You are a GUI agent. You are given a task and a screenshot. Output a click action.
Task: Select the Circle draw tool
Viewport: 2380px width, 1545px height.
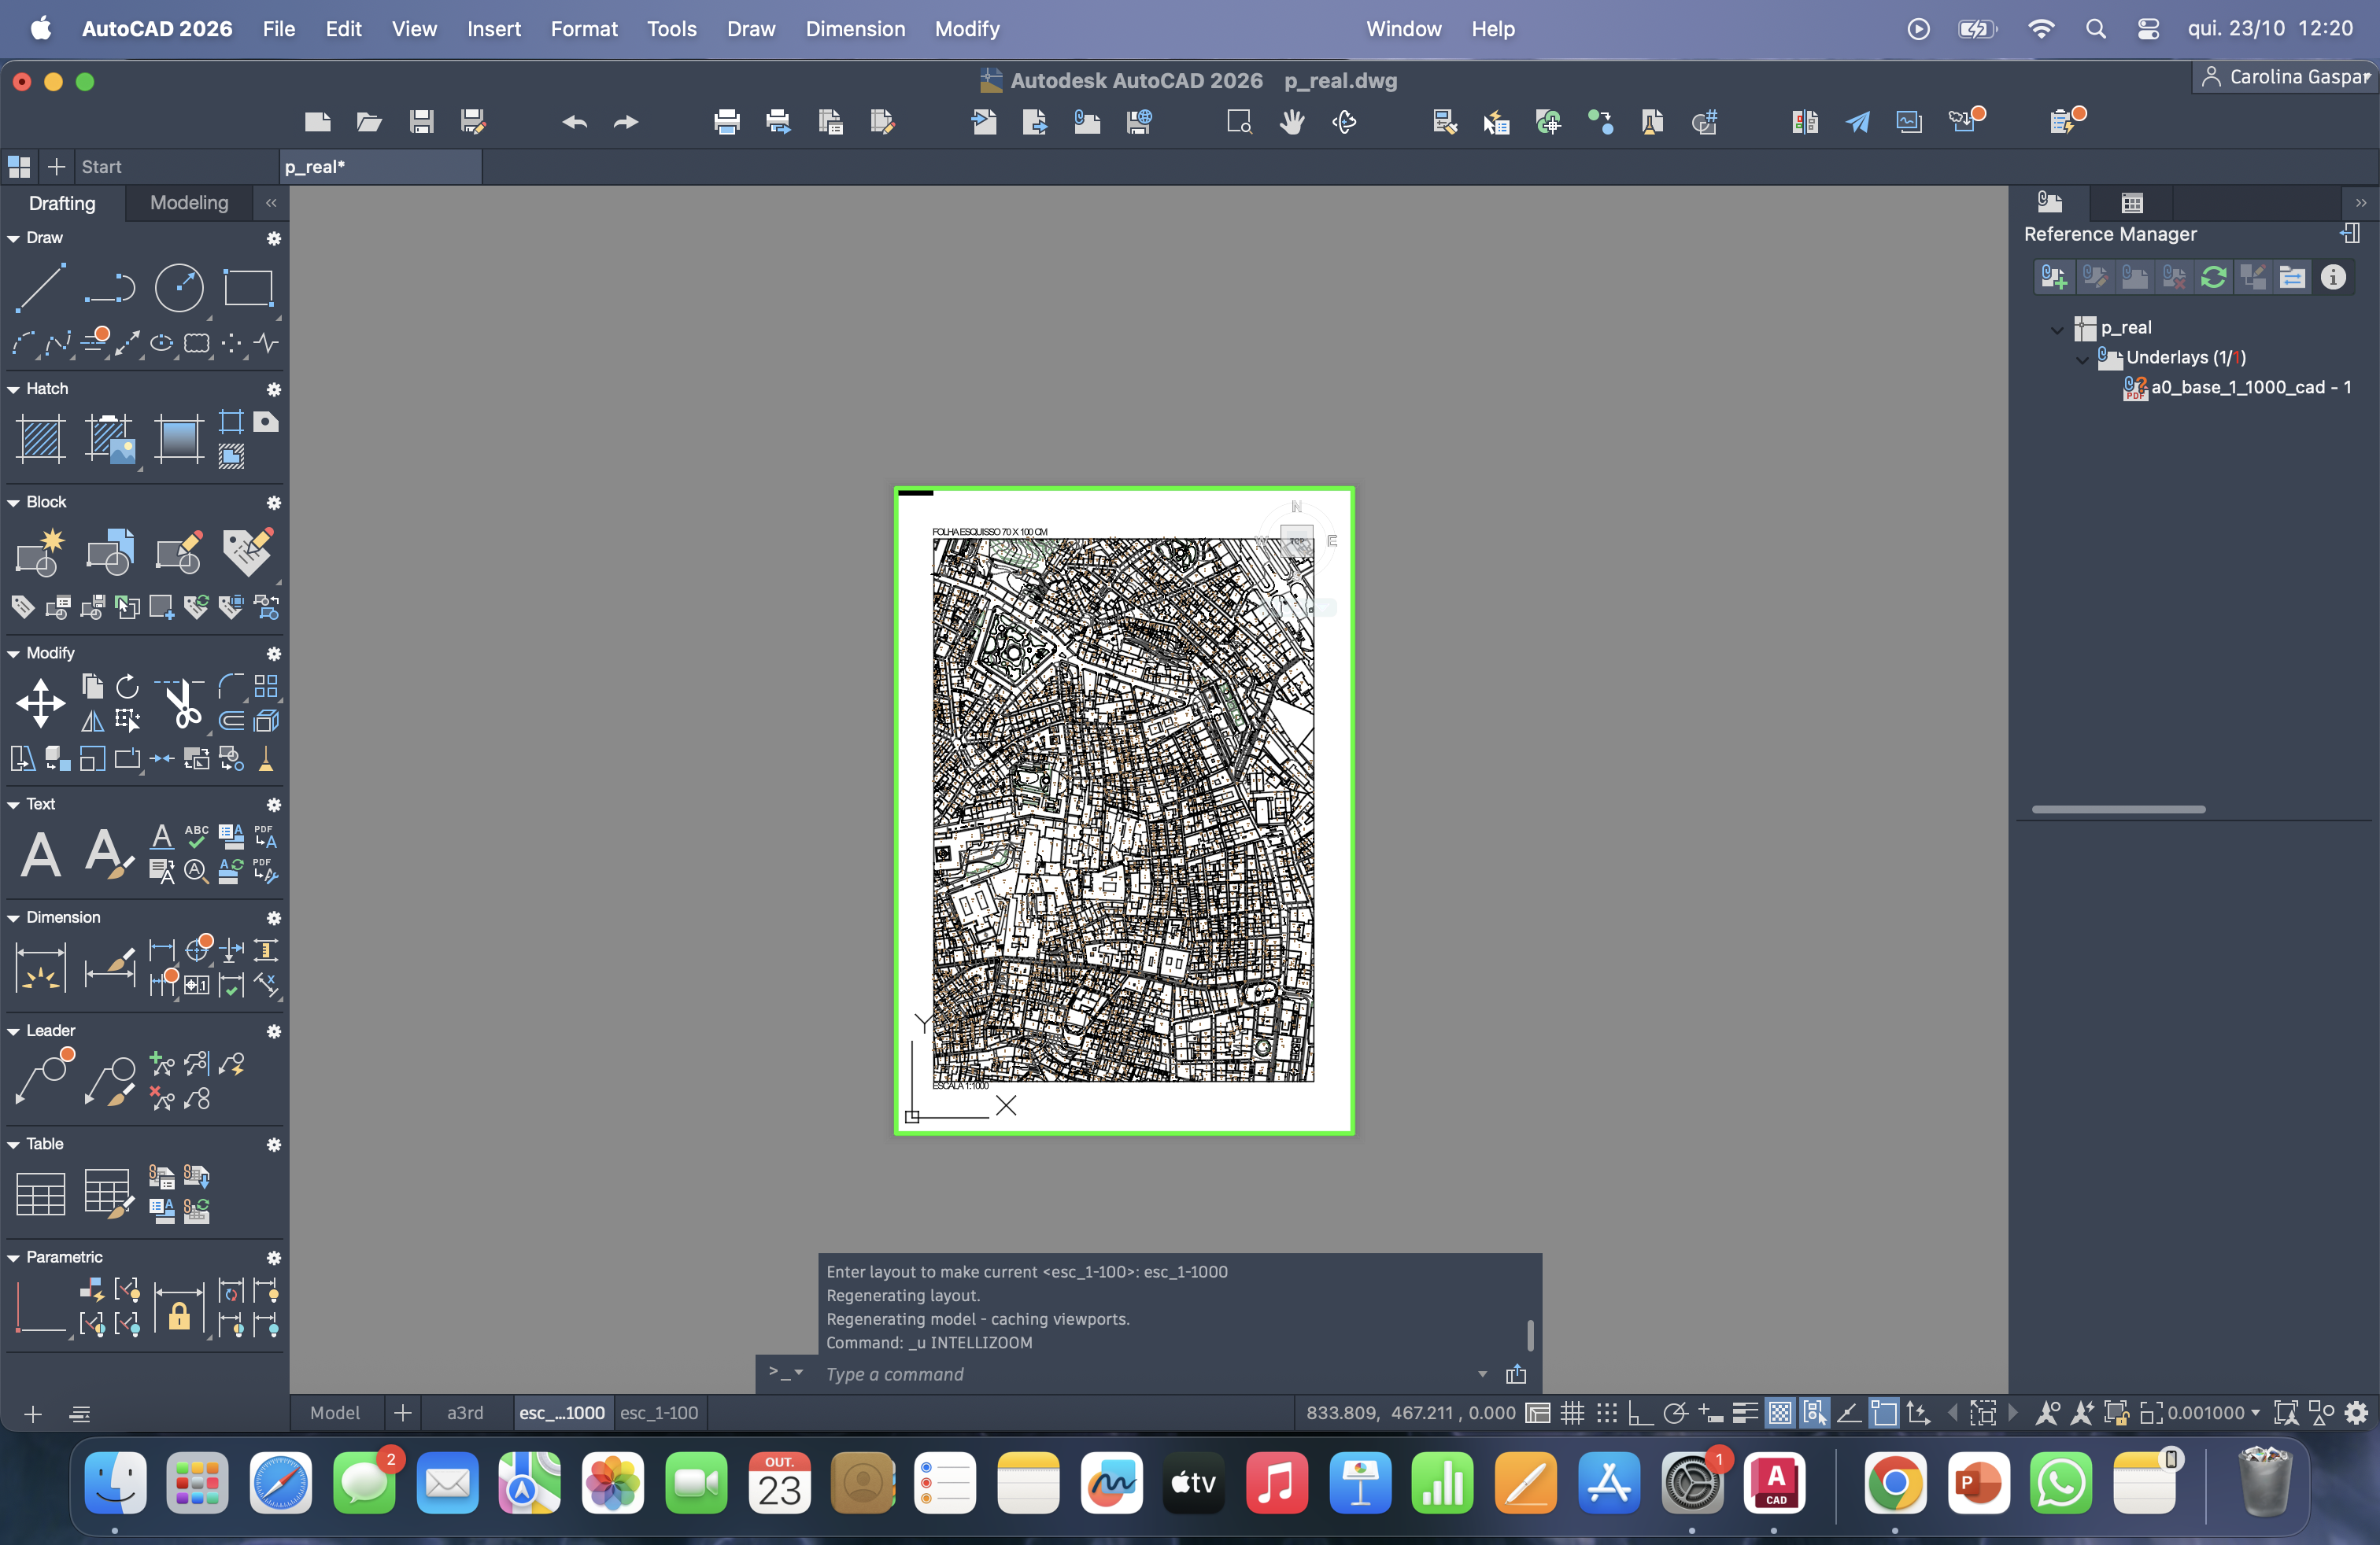[x=179, y=289]
